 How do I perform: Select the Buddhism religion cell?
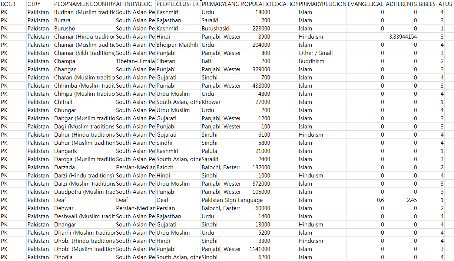tap(322, 61)
